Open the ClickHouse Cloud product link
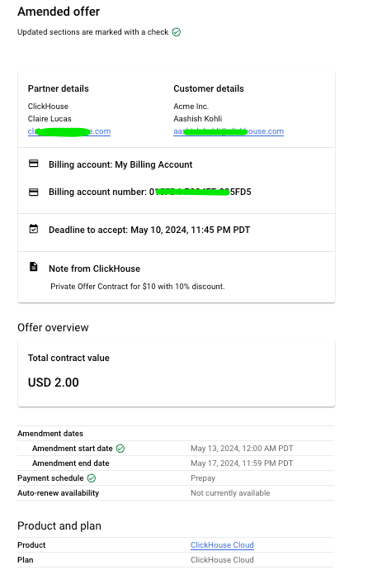The height and width of the screenshot is (575, 368). pyautogui.click(x=222, y=545)
